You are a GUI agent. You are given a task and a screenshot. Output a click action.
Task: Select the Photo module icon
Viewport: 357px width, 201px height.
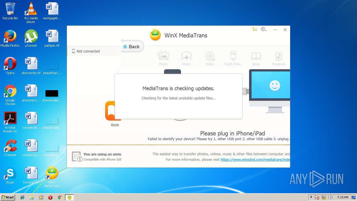pos(163,58)
